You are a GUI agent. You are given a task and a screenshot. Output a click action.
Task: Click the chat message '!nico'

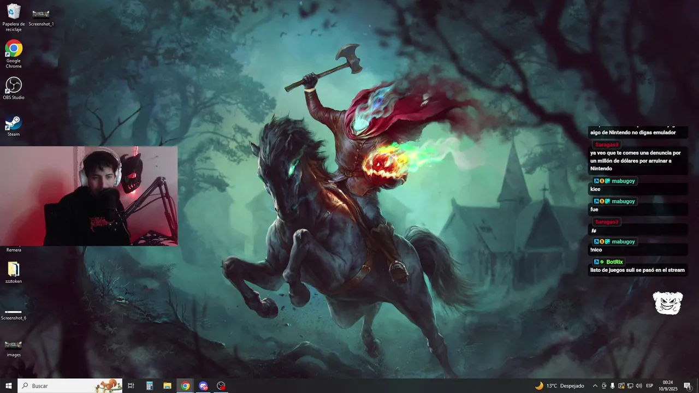(x=596, y=250)
